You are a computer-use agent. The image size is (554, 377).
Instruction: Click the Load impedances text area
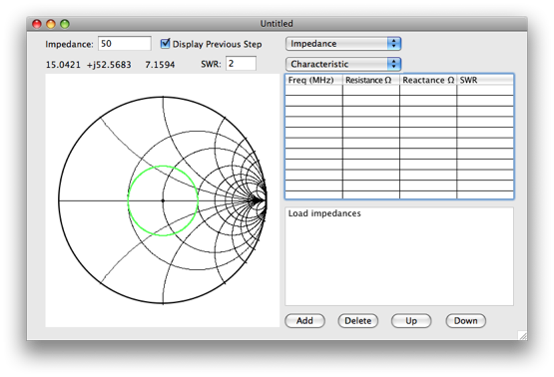[399, 256]
